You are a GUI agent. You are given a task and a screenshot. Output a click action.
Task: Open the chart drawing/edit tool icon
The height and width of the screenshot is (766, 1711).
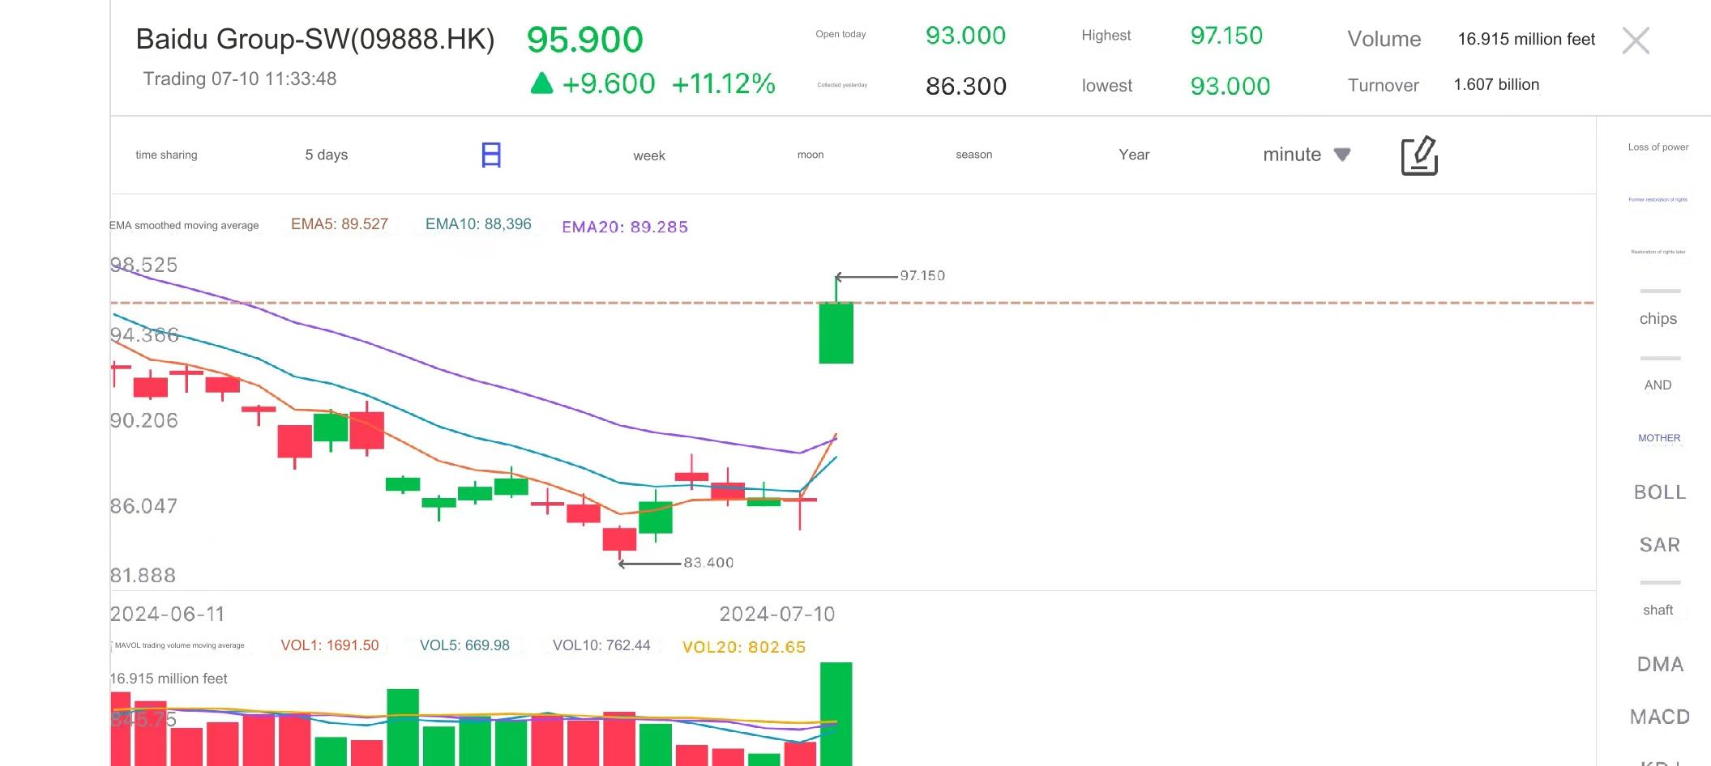click(1418, 155)
